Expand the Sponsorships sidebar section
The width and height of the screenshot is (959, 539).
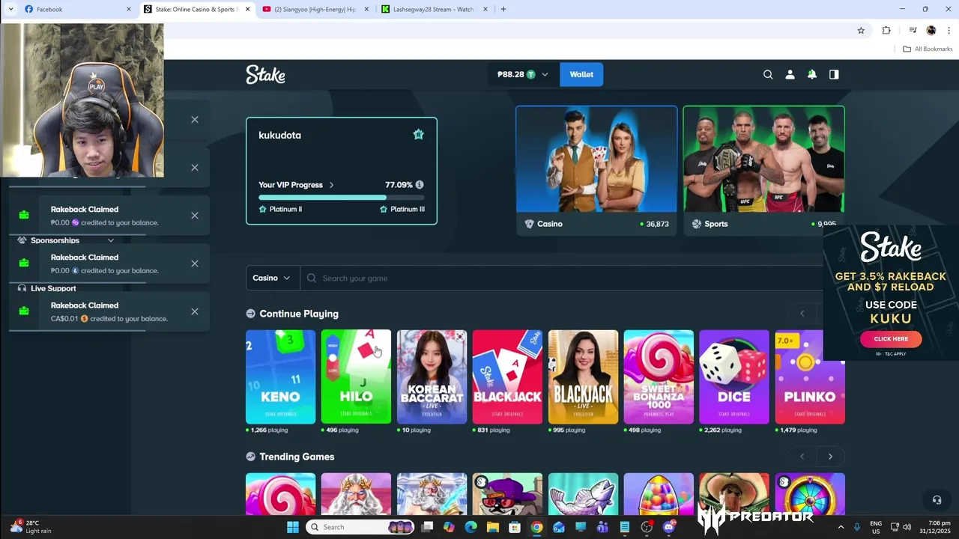point(111,240)
